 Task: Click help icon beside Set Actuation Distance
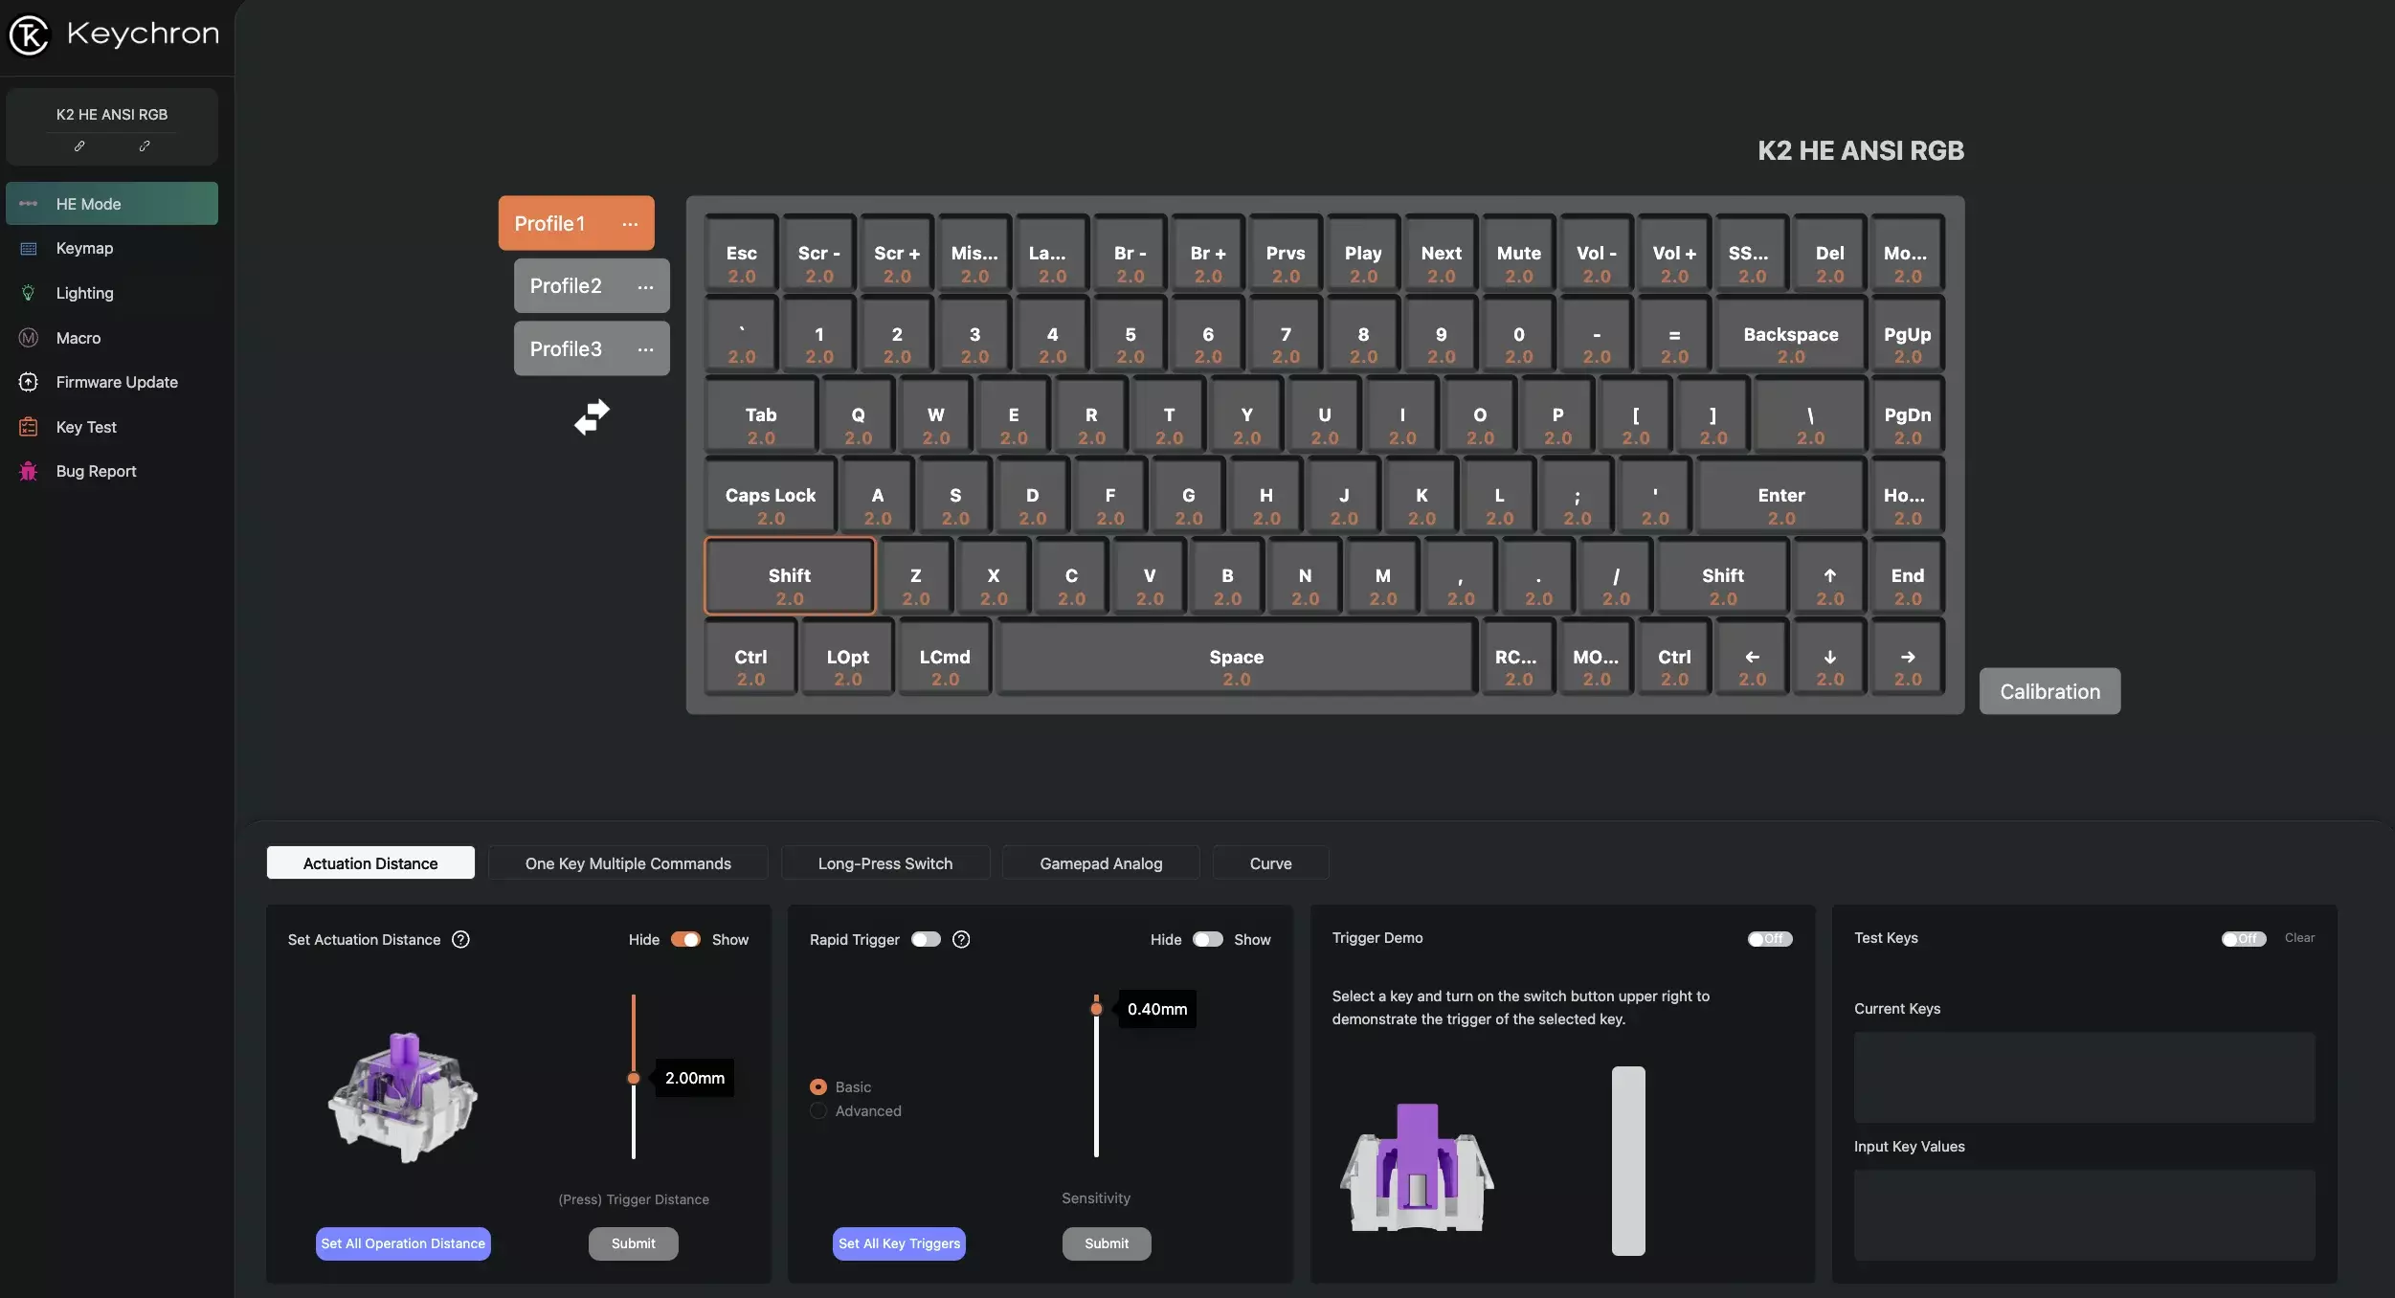[x=460, y=939]
